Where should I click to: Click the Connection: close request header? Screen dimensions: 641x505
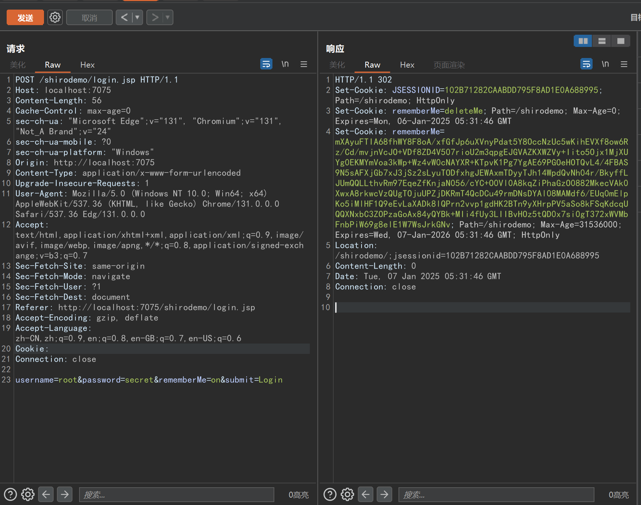point(56,359)
